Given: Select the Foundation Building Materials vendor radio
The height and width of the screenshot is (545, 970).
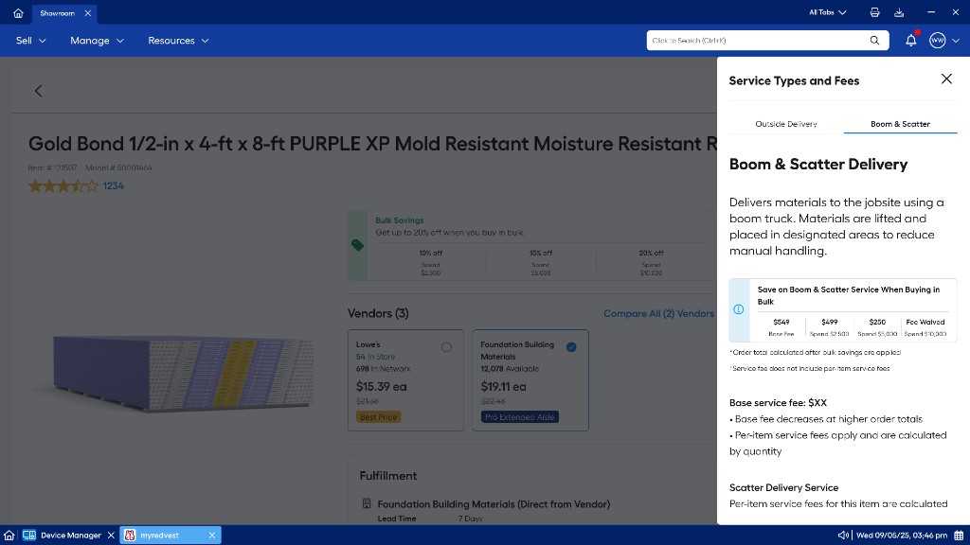Looking at the screenshot, I should [x=571, y=347].
